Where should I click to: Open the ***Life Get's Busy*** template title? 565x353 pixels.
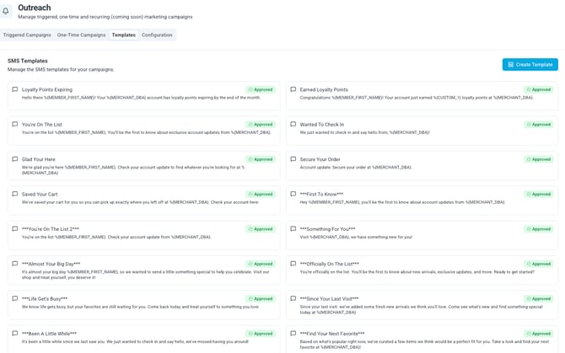pos(45,299)
